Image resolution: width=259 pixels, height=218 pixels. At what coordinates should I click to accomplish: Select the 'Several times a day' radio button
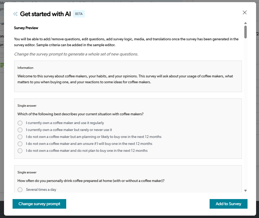click(20, 190)
